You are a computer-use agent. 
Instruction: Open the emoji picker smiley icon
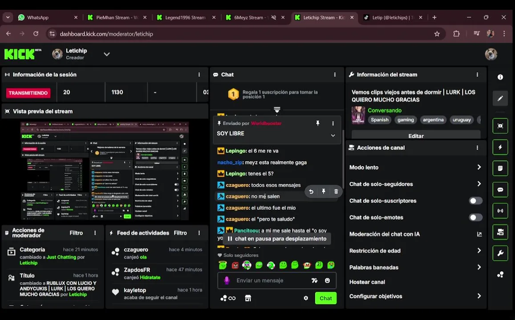point(327,280)
